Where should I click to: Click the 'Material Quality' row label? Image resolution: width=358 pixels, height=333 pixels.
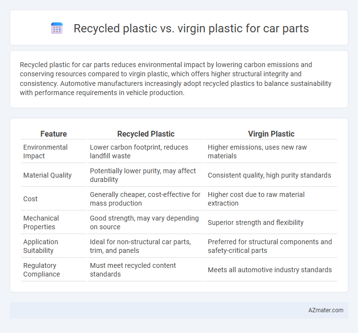(47, 175)
